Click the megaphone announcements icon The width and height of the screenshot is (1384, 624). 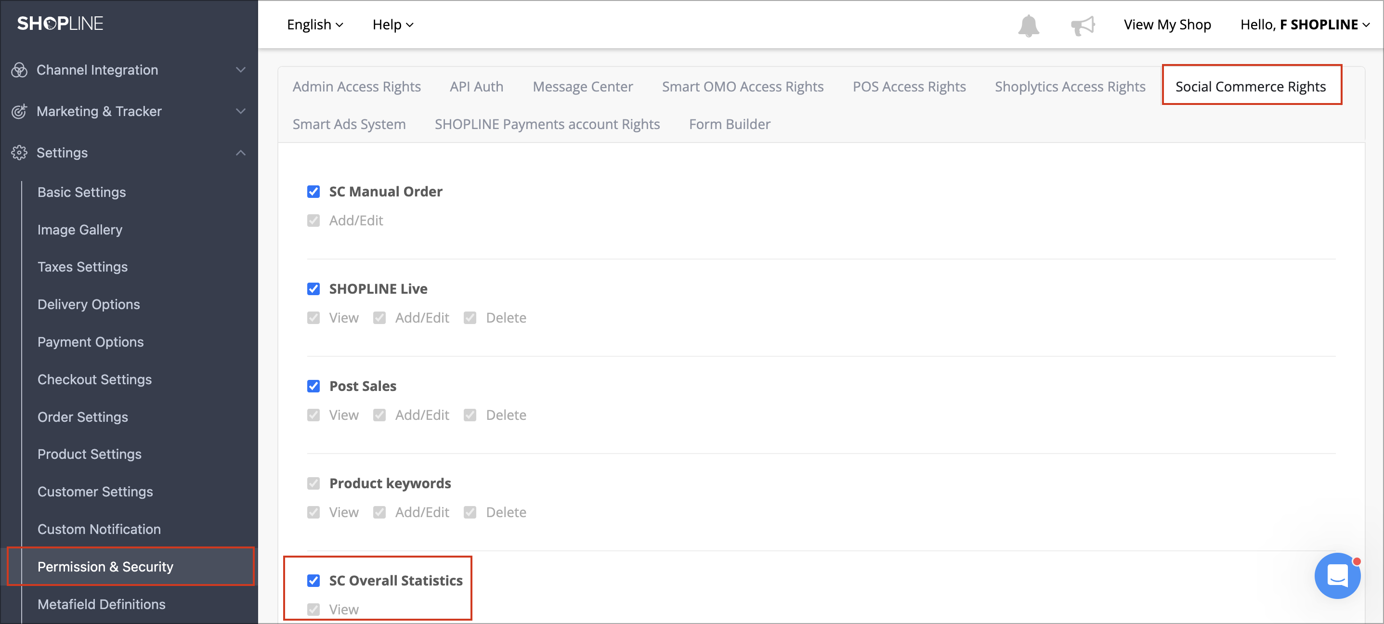1082,25
